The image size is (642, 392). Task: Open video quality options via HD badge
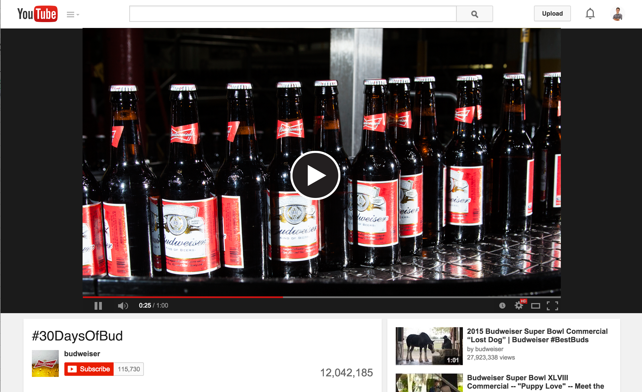coord(523,301)
